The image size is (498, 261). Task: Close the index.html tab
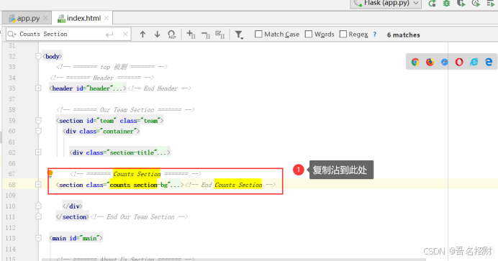pyautogui.click(x=106, y=18)
